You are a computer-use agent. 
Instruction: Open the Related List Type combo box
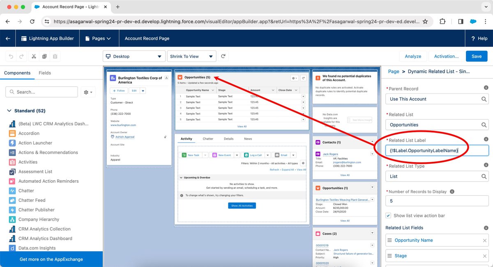pyautogui.click(x=437, y=176)
